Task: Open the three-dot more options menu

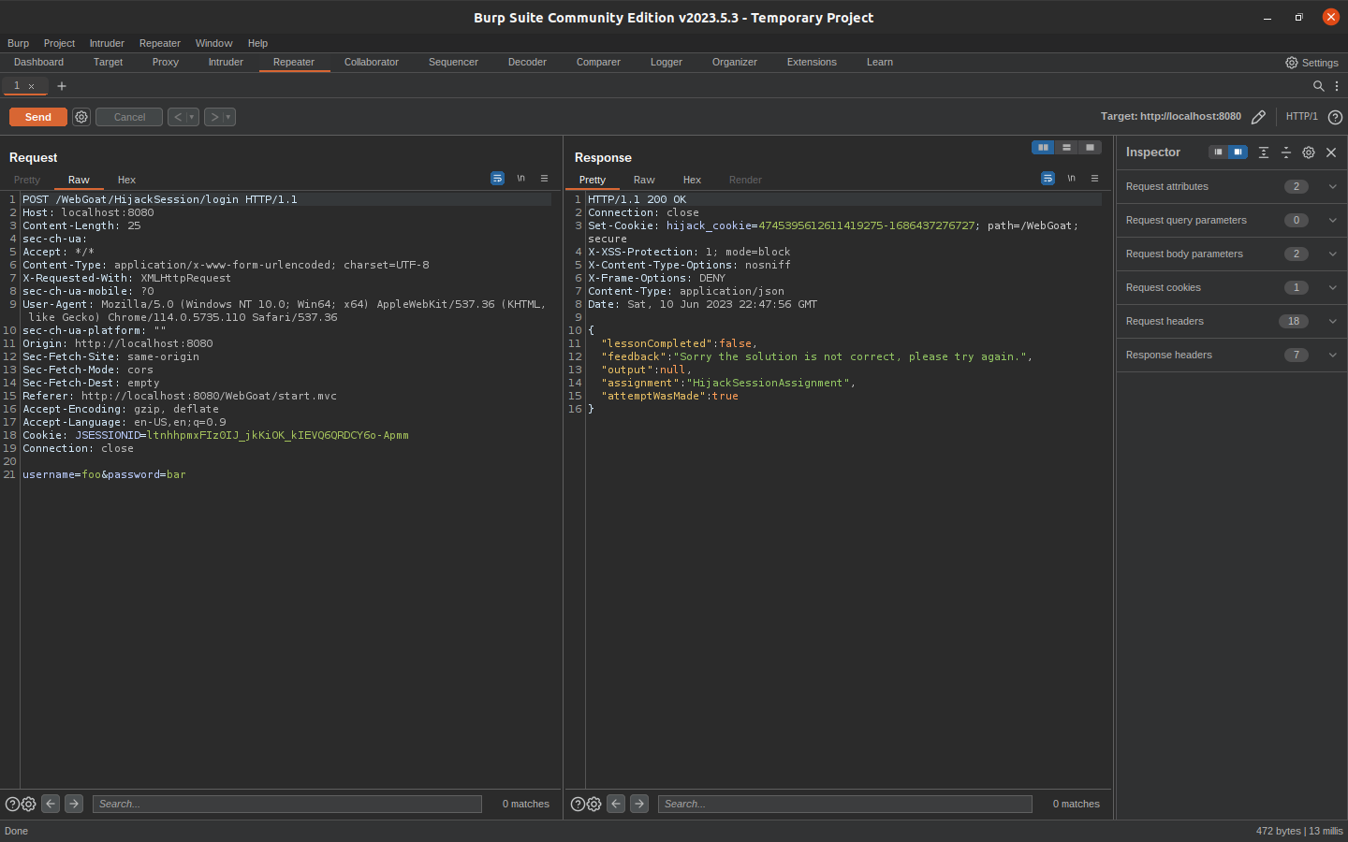Action: [x=1337, y=86]
